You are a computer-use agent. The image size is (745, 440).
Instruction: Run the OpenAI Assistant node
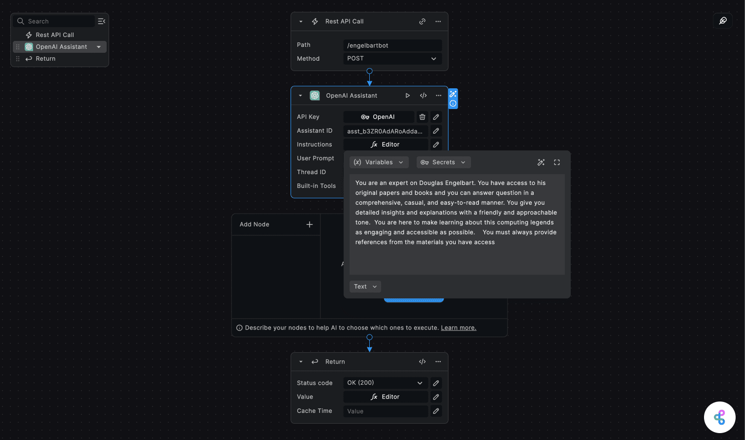pos(407,95)
